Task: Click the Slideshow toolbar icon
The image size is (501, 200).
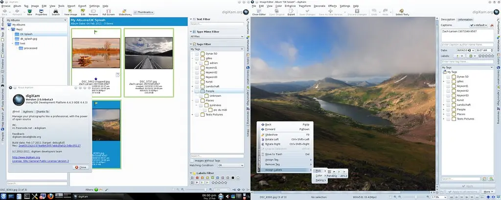Action: coord(125,12)
